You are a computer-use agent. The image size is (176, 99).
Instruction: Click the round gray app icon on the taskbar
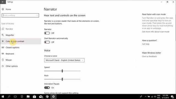click(x=47, y=97)
